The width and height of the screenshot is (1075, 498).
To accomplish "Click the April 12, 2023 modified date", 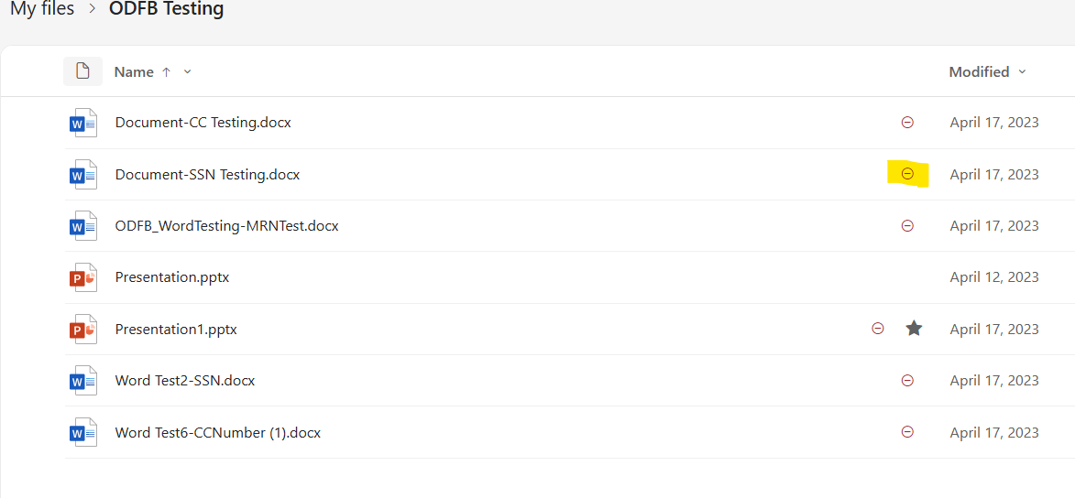I will point(993,277).
